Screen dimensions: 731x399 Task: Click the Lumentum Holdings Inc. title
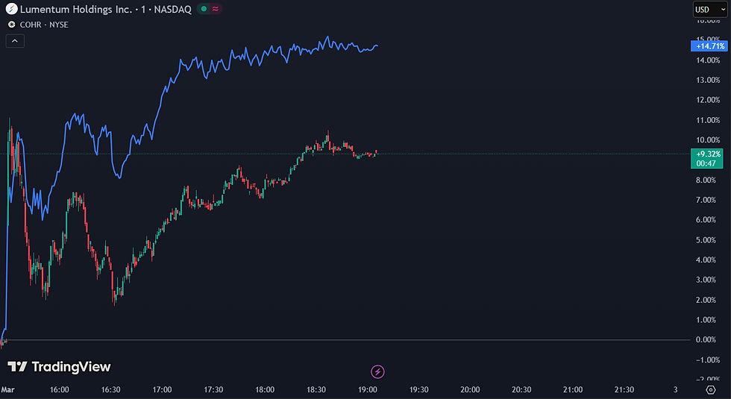coord(76,9)
